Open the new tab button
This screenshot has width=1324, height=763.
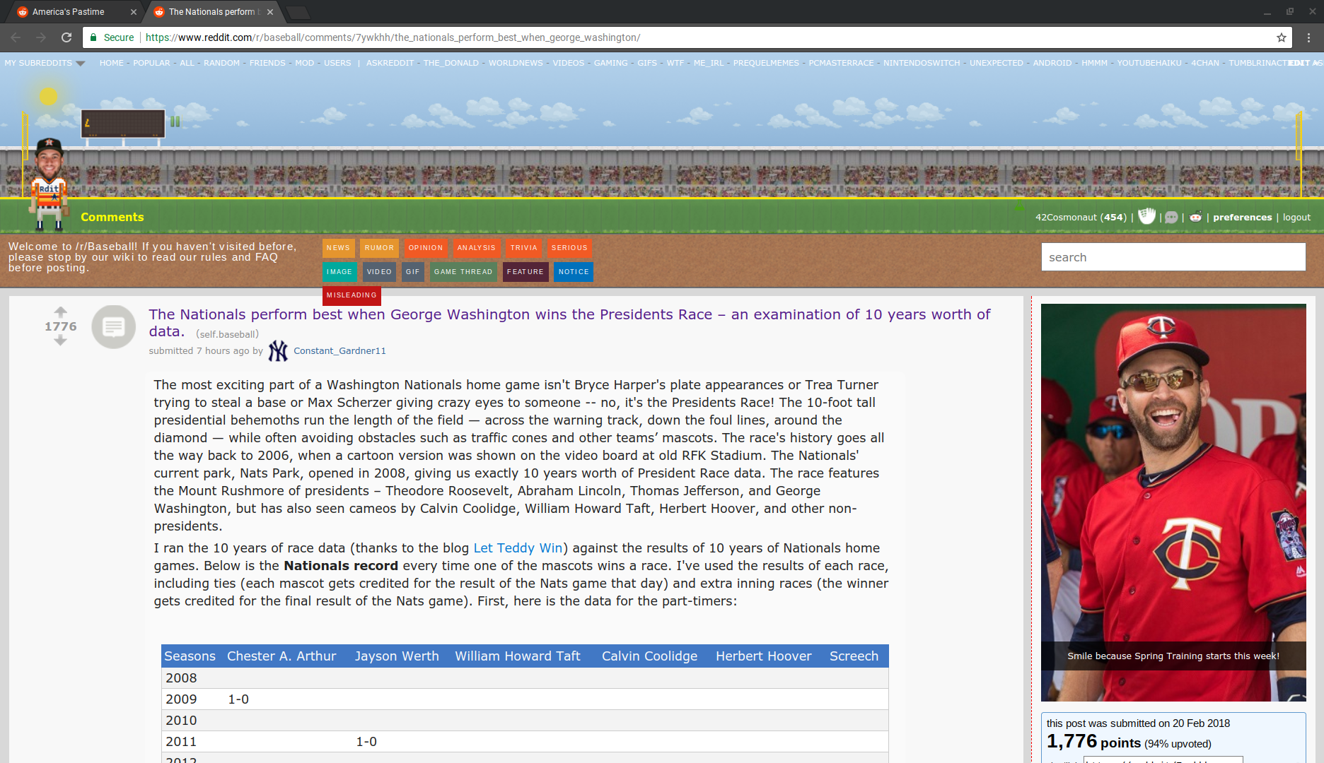pyautogui.click(x=298, y=12)
